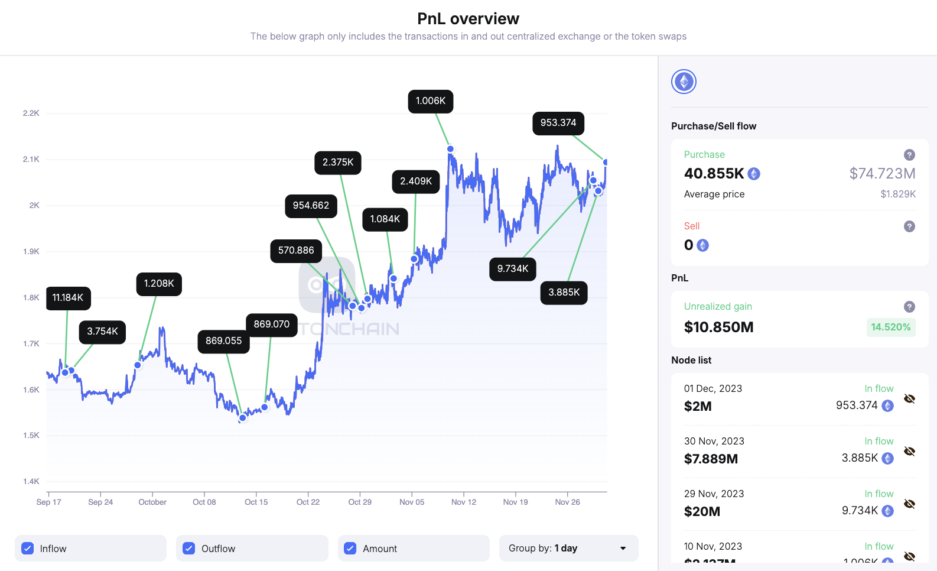The image size is (937, 571).
Task: Click the 11.184K chart label
Action: tap(68, 298)
